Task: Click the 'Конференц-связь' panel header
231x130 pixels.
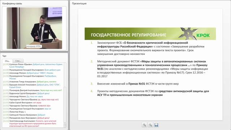Action: click(12, 3)
